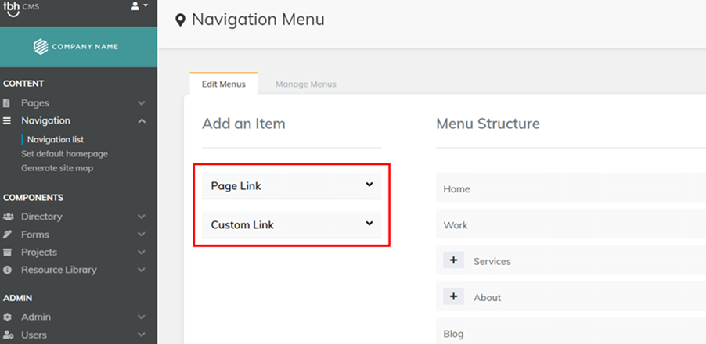Click the tbh CMS logo
This screenshot has height=344, width=706.
(x=20, y=8)
